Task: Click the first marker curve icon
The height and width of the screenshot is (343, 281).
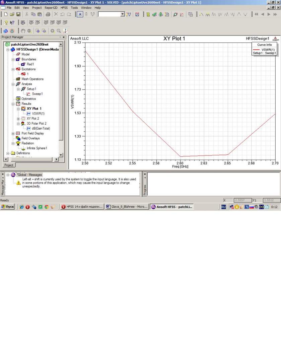Action: 201,14
